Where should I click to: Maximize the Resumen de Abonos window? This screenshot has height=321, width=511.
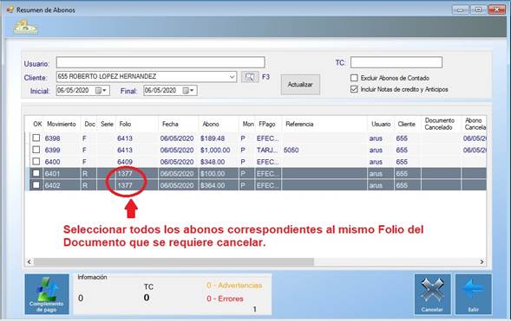click(478, 10)
